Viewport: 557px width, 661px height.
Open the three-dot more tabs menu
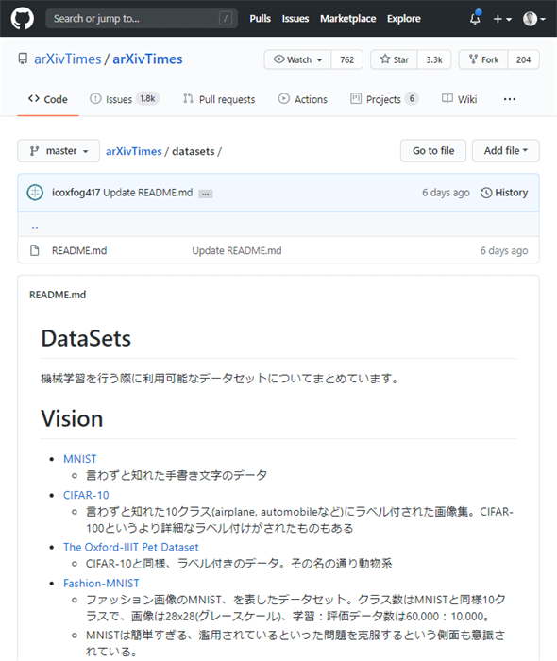click(x=510, y=99)
